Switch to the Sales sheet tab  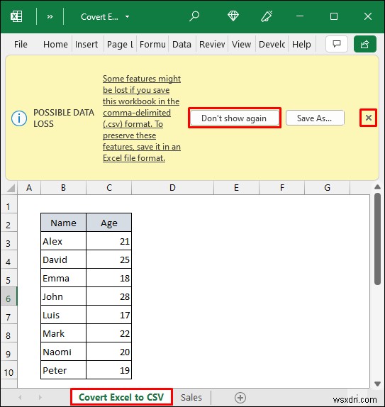[x=191, y=397]
